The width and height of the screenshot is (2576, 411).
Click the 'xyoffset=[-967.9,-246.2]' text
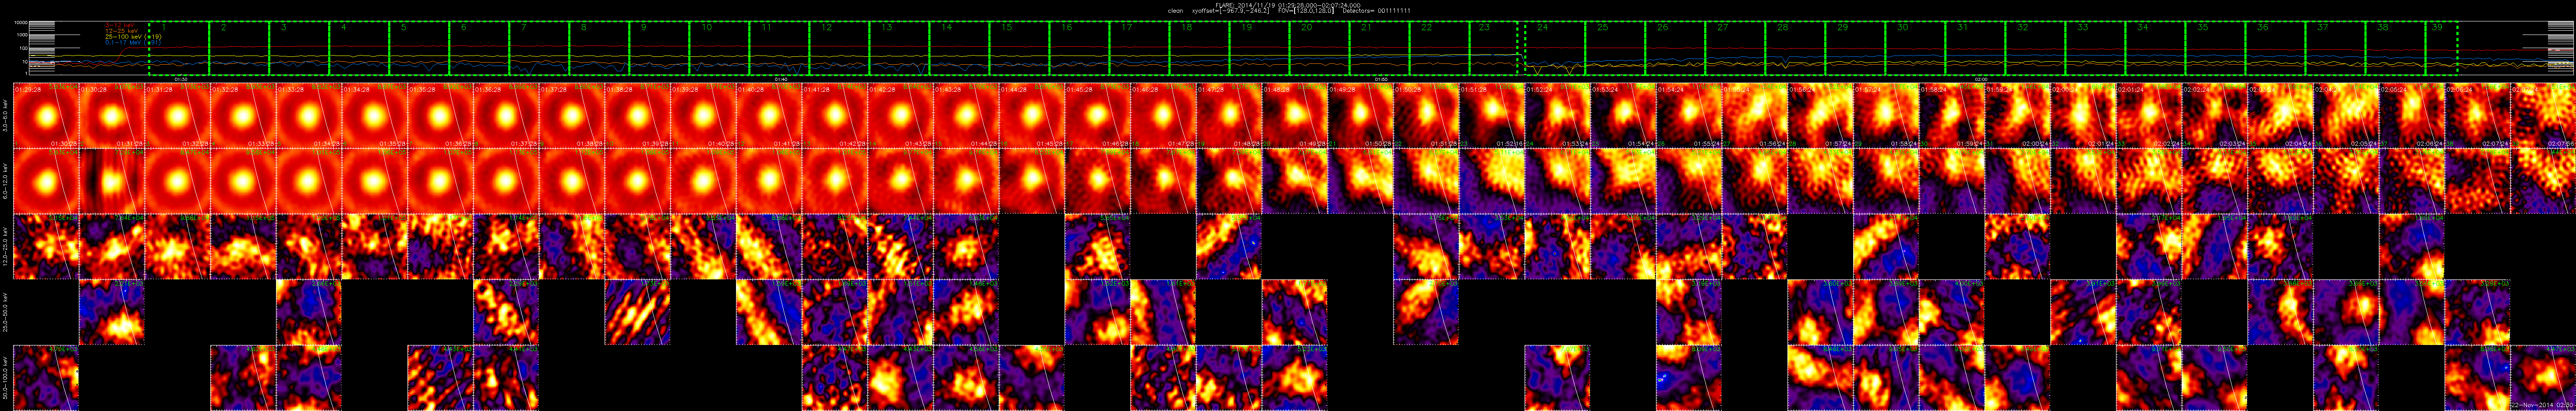pos(1231,10)
